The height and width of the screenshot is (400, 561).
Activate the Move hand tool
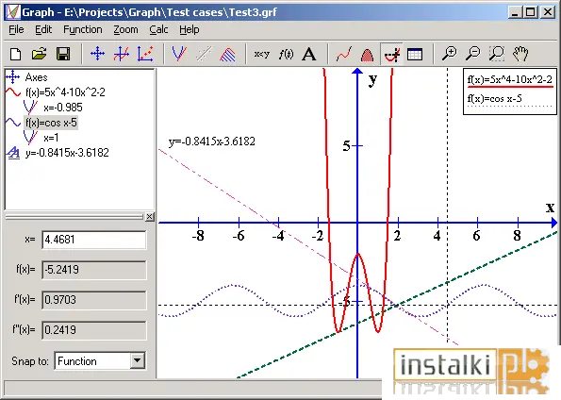(520, 55)
